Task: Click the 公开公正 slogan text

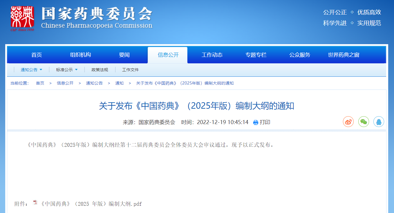Action: 335,12
